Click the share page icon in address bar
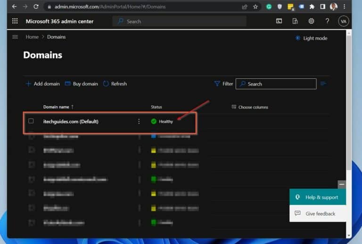This screenshot has height=244, width=362. pos(245,7)
